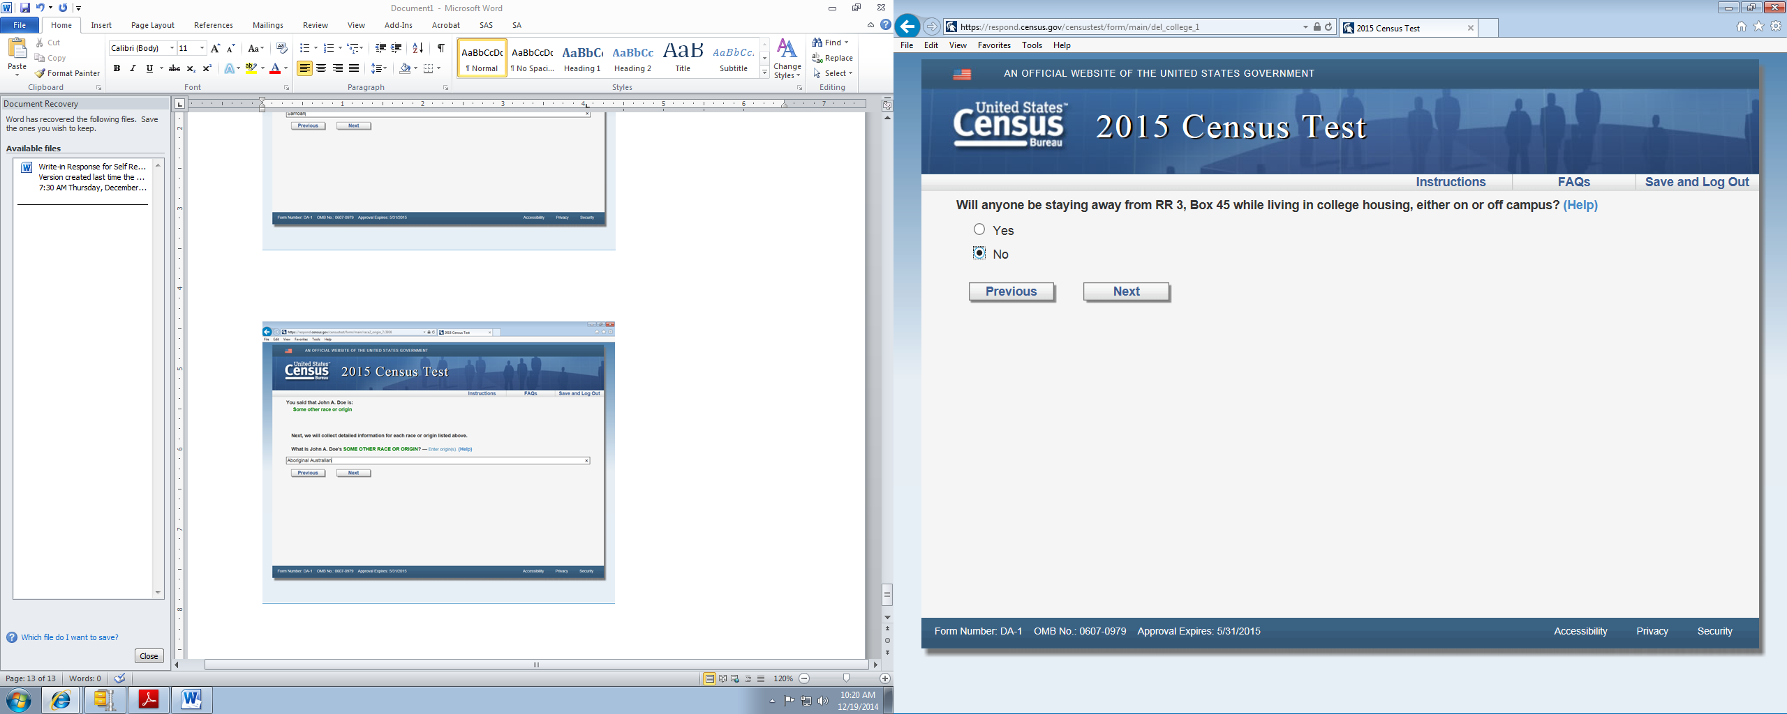Open the Favorites menu in the browser
Screen dimensions: 1787x714
click(994, 45)
